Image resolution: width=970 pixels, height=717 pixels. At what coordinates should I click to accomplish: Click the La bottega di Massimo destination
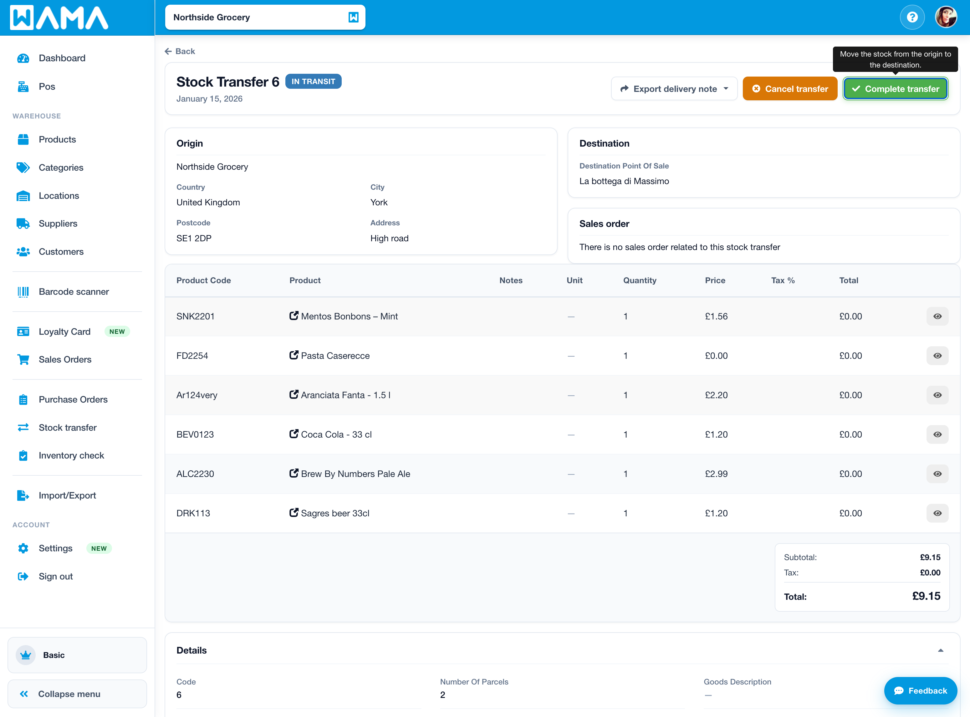point(624,181)
